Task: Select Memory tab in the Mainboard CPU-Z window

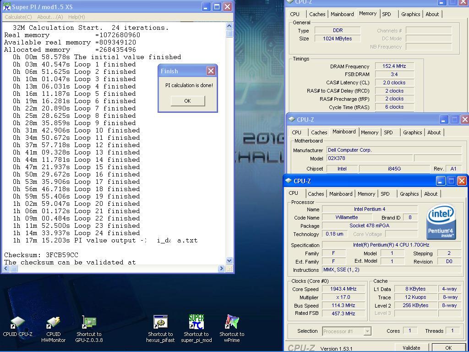Action: [370, 132]
